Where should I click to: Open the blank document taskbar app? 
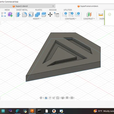[x=47, y=111]
